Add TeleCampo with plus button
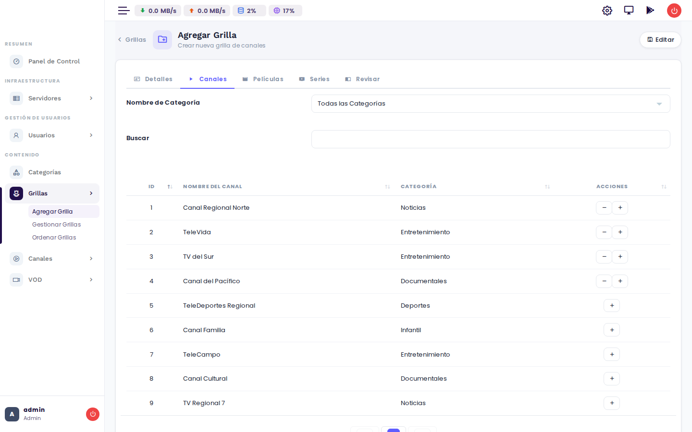The width and height of the screenshot is (692, 432). coord(612,355)
